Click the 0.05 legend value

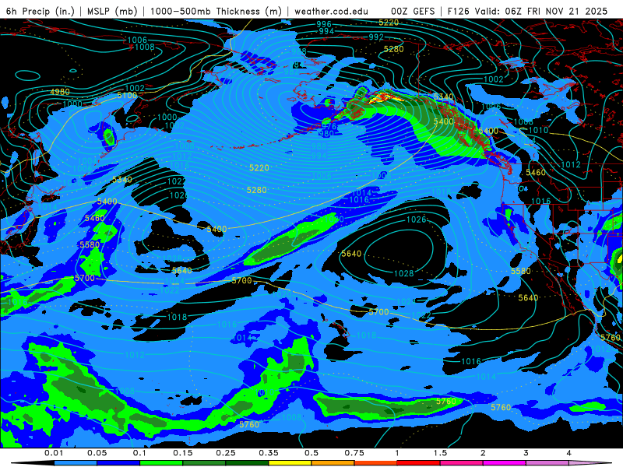(97, 453)
